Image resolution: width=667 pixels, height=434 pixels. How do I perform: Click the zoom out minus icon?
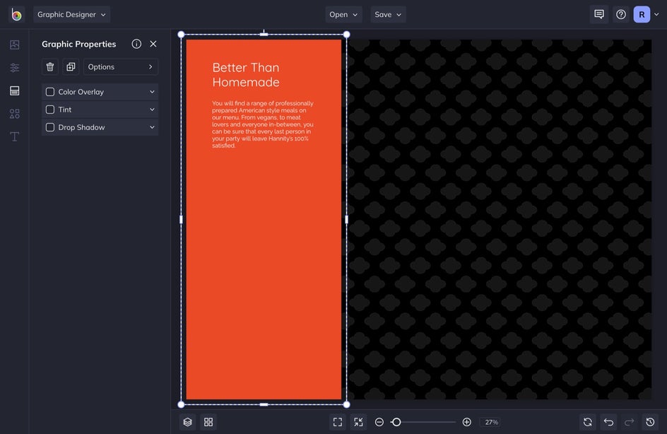pos(379,422)
